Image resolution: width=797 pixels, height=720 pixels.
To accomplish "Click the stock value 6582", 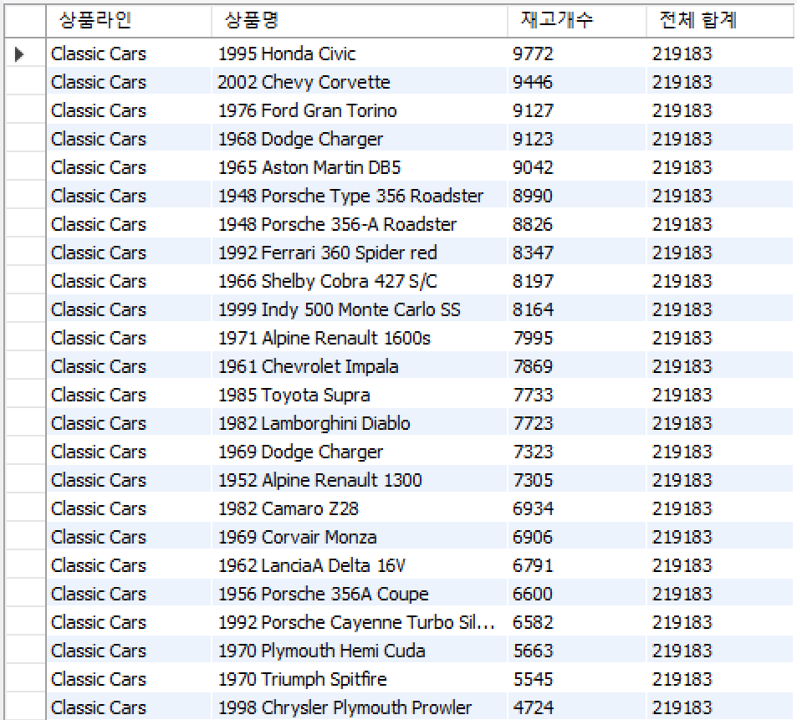I will pyautogui.click(x=533, y=623).
